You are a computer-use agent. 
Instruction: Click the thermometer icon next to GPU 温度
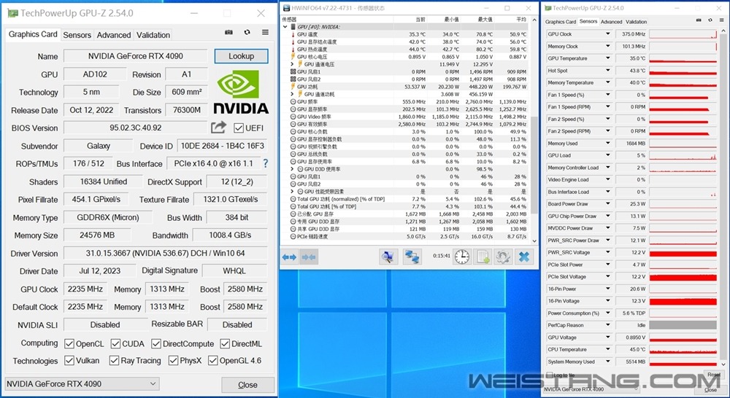click(x=293, y=34)
